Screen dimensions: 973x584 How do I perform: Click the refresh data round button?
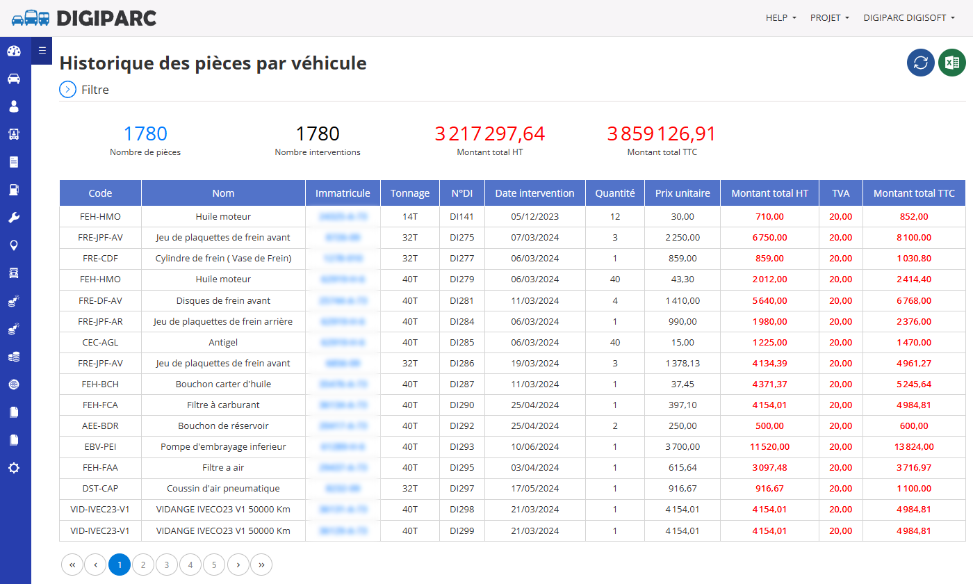921,63
